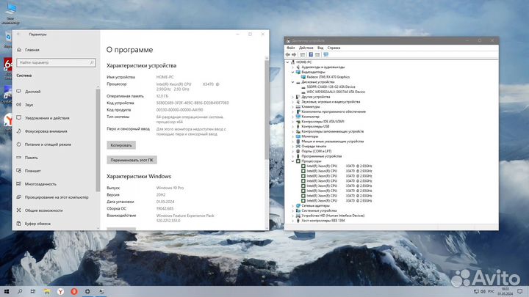Open Общие возможности settings page
Viewport: 529px width, 297px height.
(x=43, y=210)
